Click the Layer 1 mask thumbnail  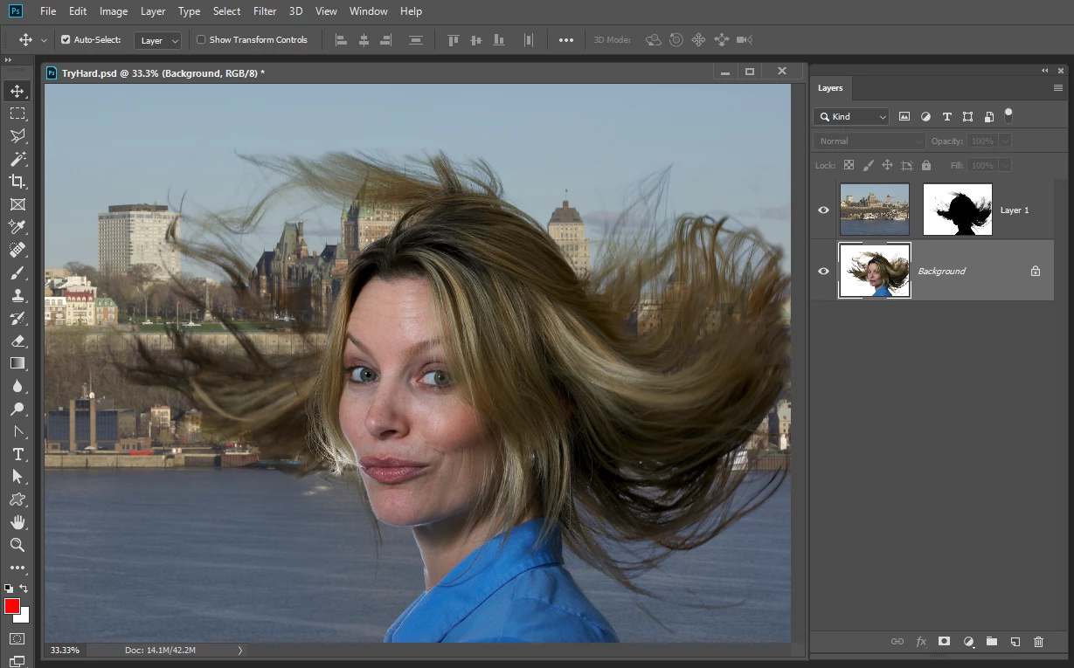(x=957, y=210)
